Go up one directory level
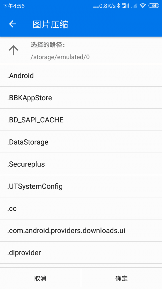 [x=13, y=50]
